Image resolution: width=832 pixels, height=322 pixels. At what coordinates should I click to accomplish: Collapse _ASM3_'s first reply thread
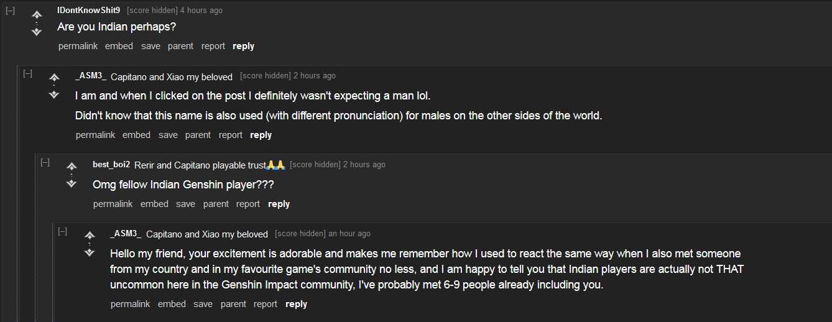coord(27,73)
